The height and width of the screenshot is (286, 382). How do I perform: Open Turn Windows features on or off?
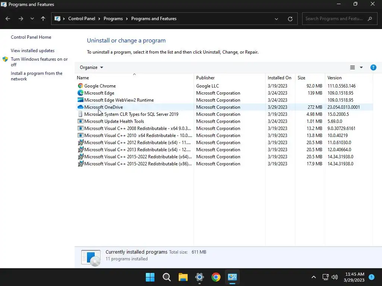tap(39, 62)
